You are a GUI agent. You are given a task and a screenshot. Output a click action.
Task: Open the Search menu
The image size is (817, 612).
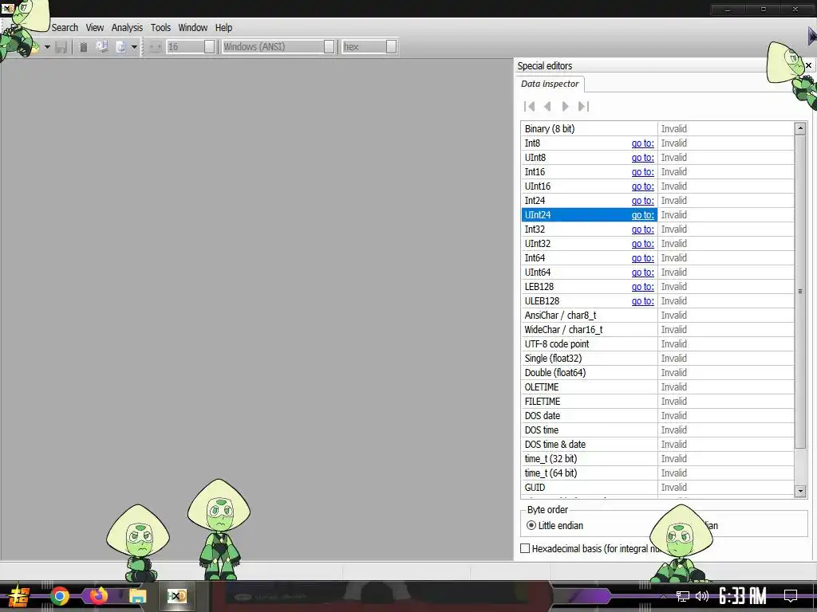tap(65, 28)
